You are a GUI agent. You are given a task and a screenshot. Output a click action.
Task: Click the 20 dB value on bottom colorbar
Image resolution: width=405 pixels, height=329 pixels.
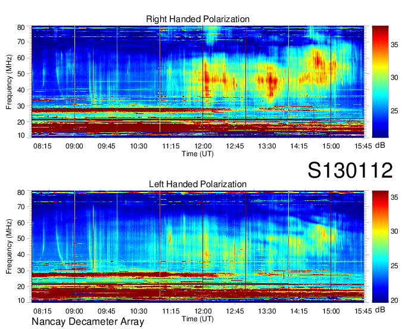tap(394, 300)
